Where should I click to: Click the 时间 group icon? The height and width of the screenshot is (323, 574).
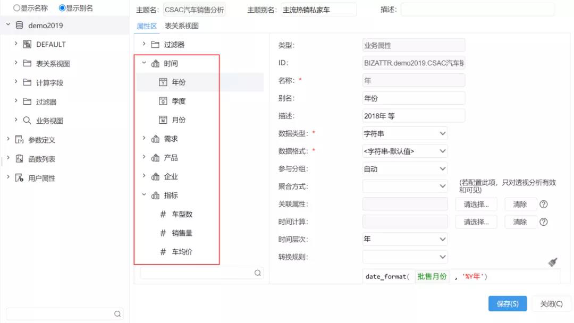[155, 64]
